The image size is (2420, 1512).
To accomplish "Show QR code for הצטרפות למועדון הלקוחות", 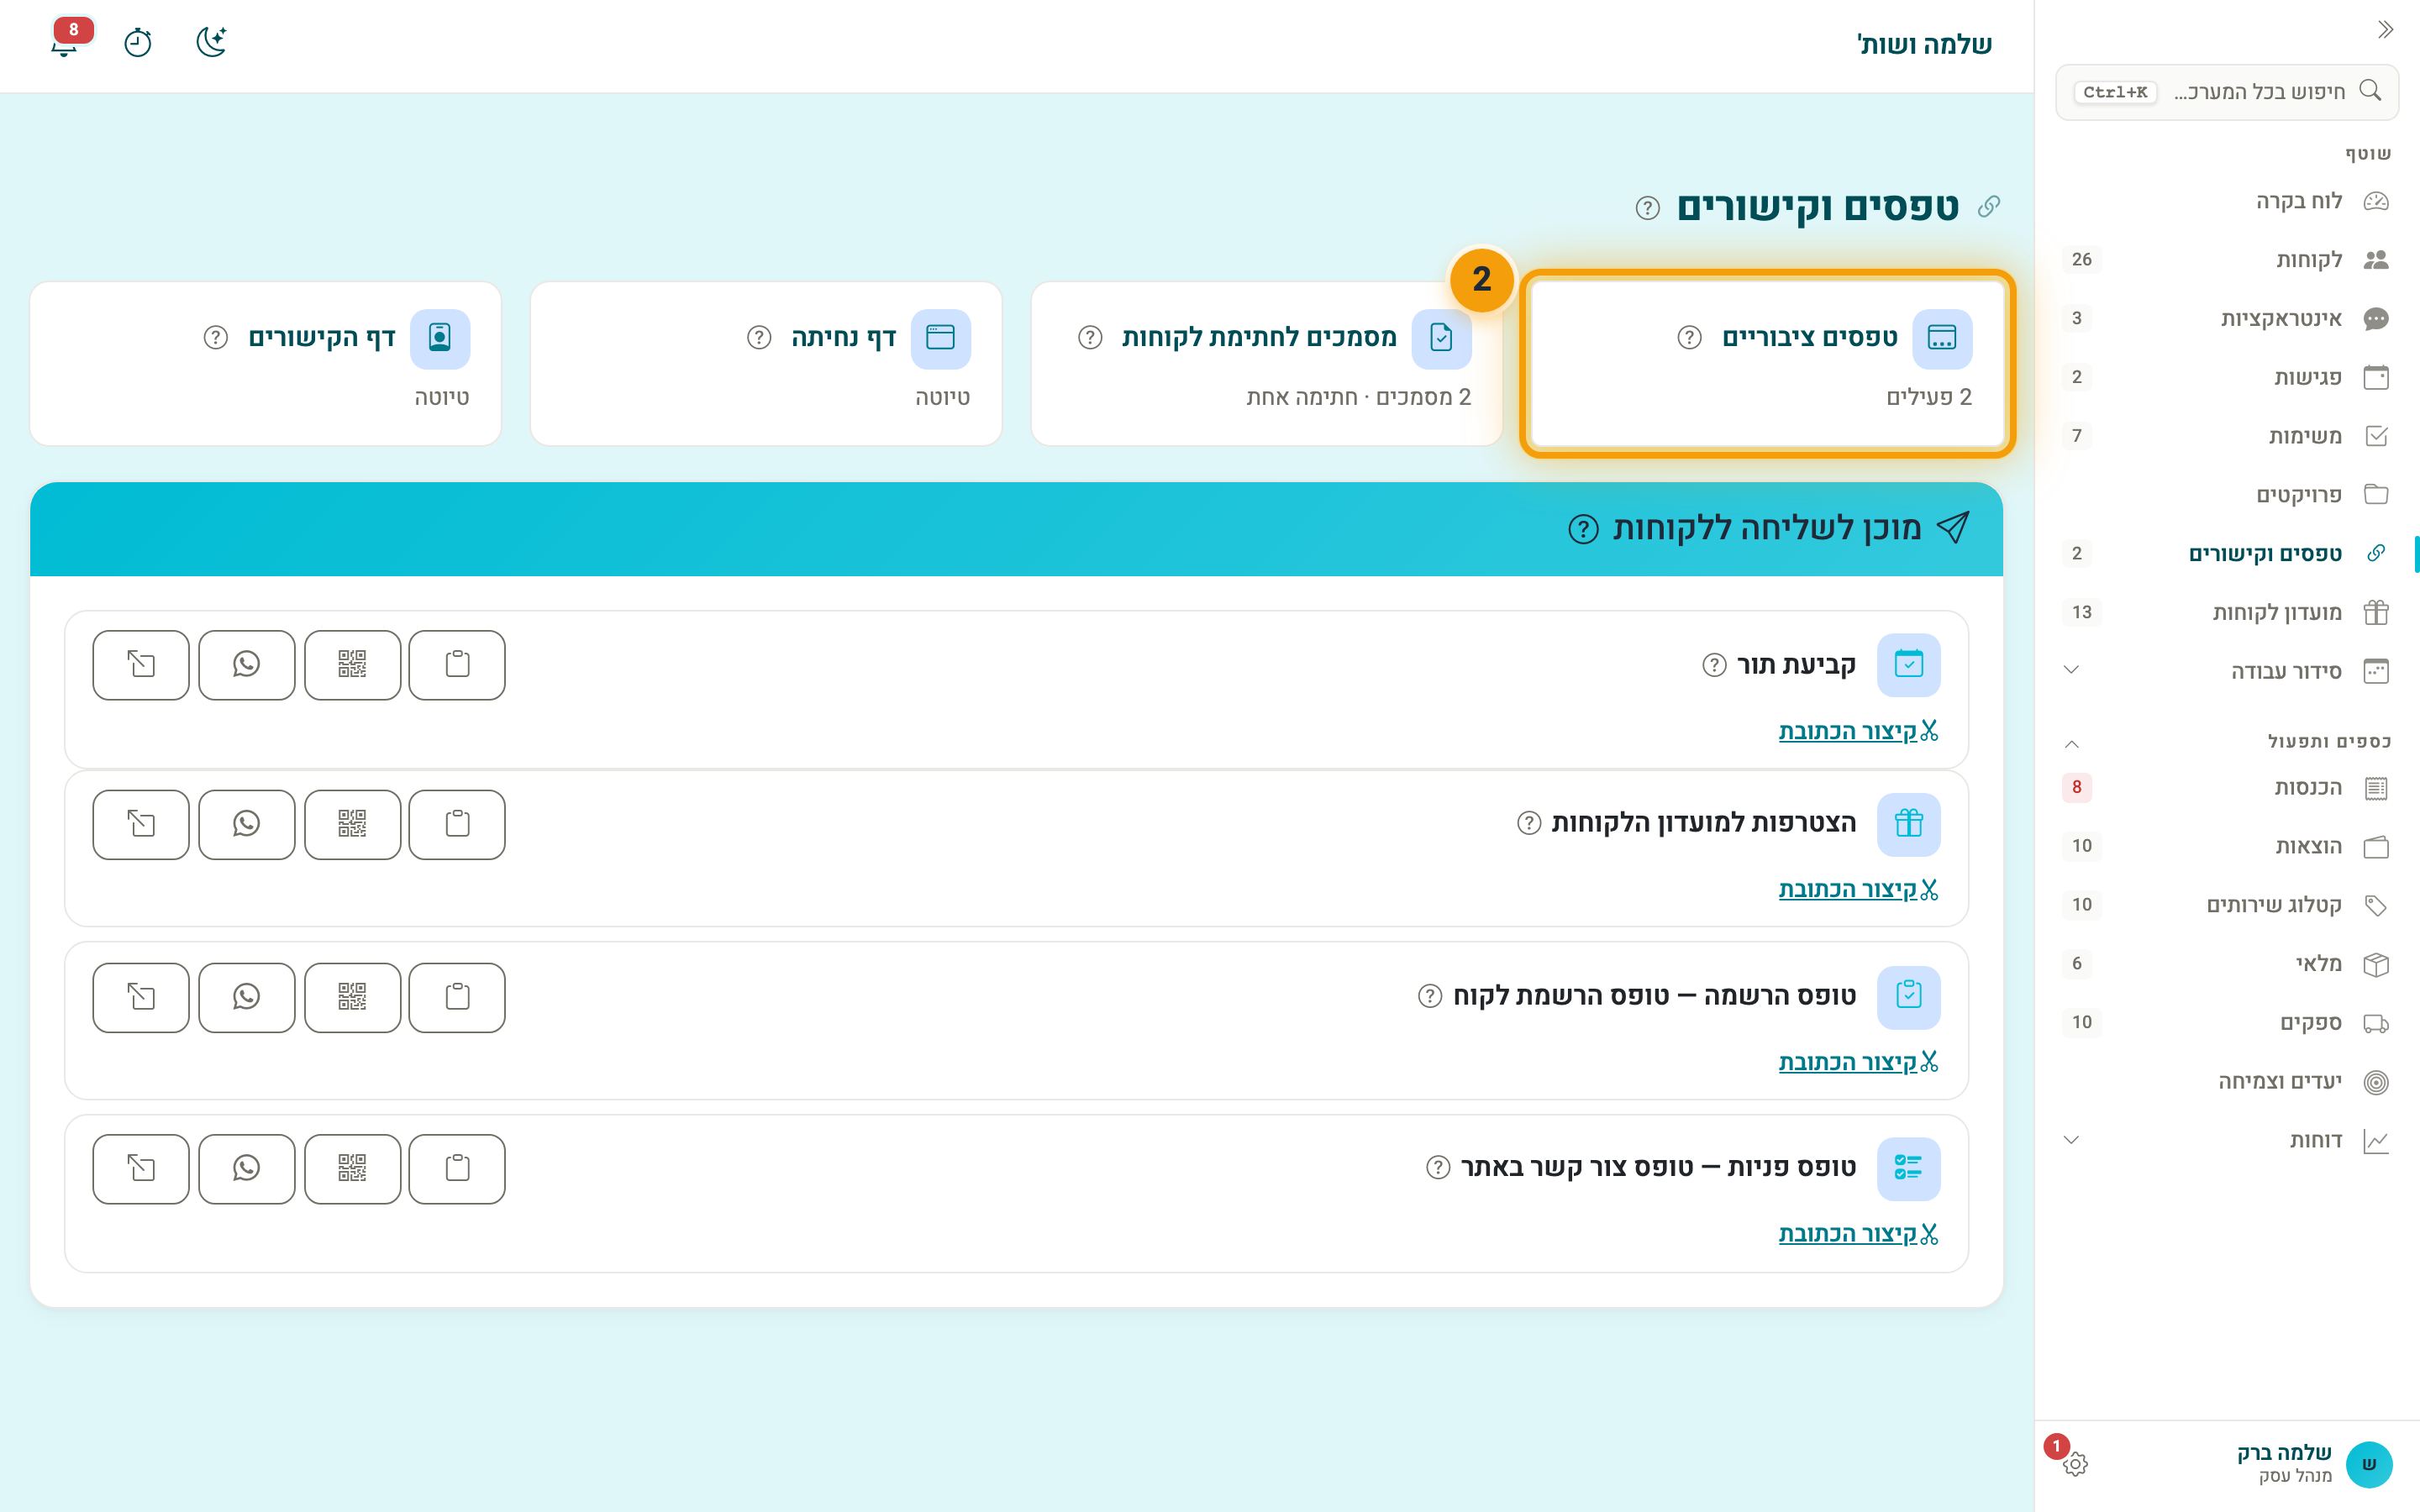I will click(x=352, y=824).
